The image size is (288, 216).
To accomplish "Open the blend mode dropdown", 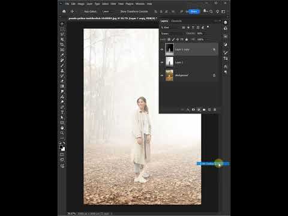I will (x=173, y=34).
